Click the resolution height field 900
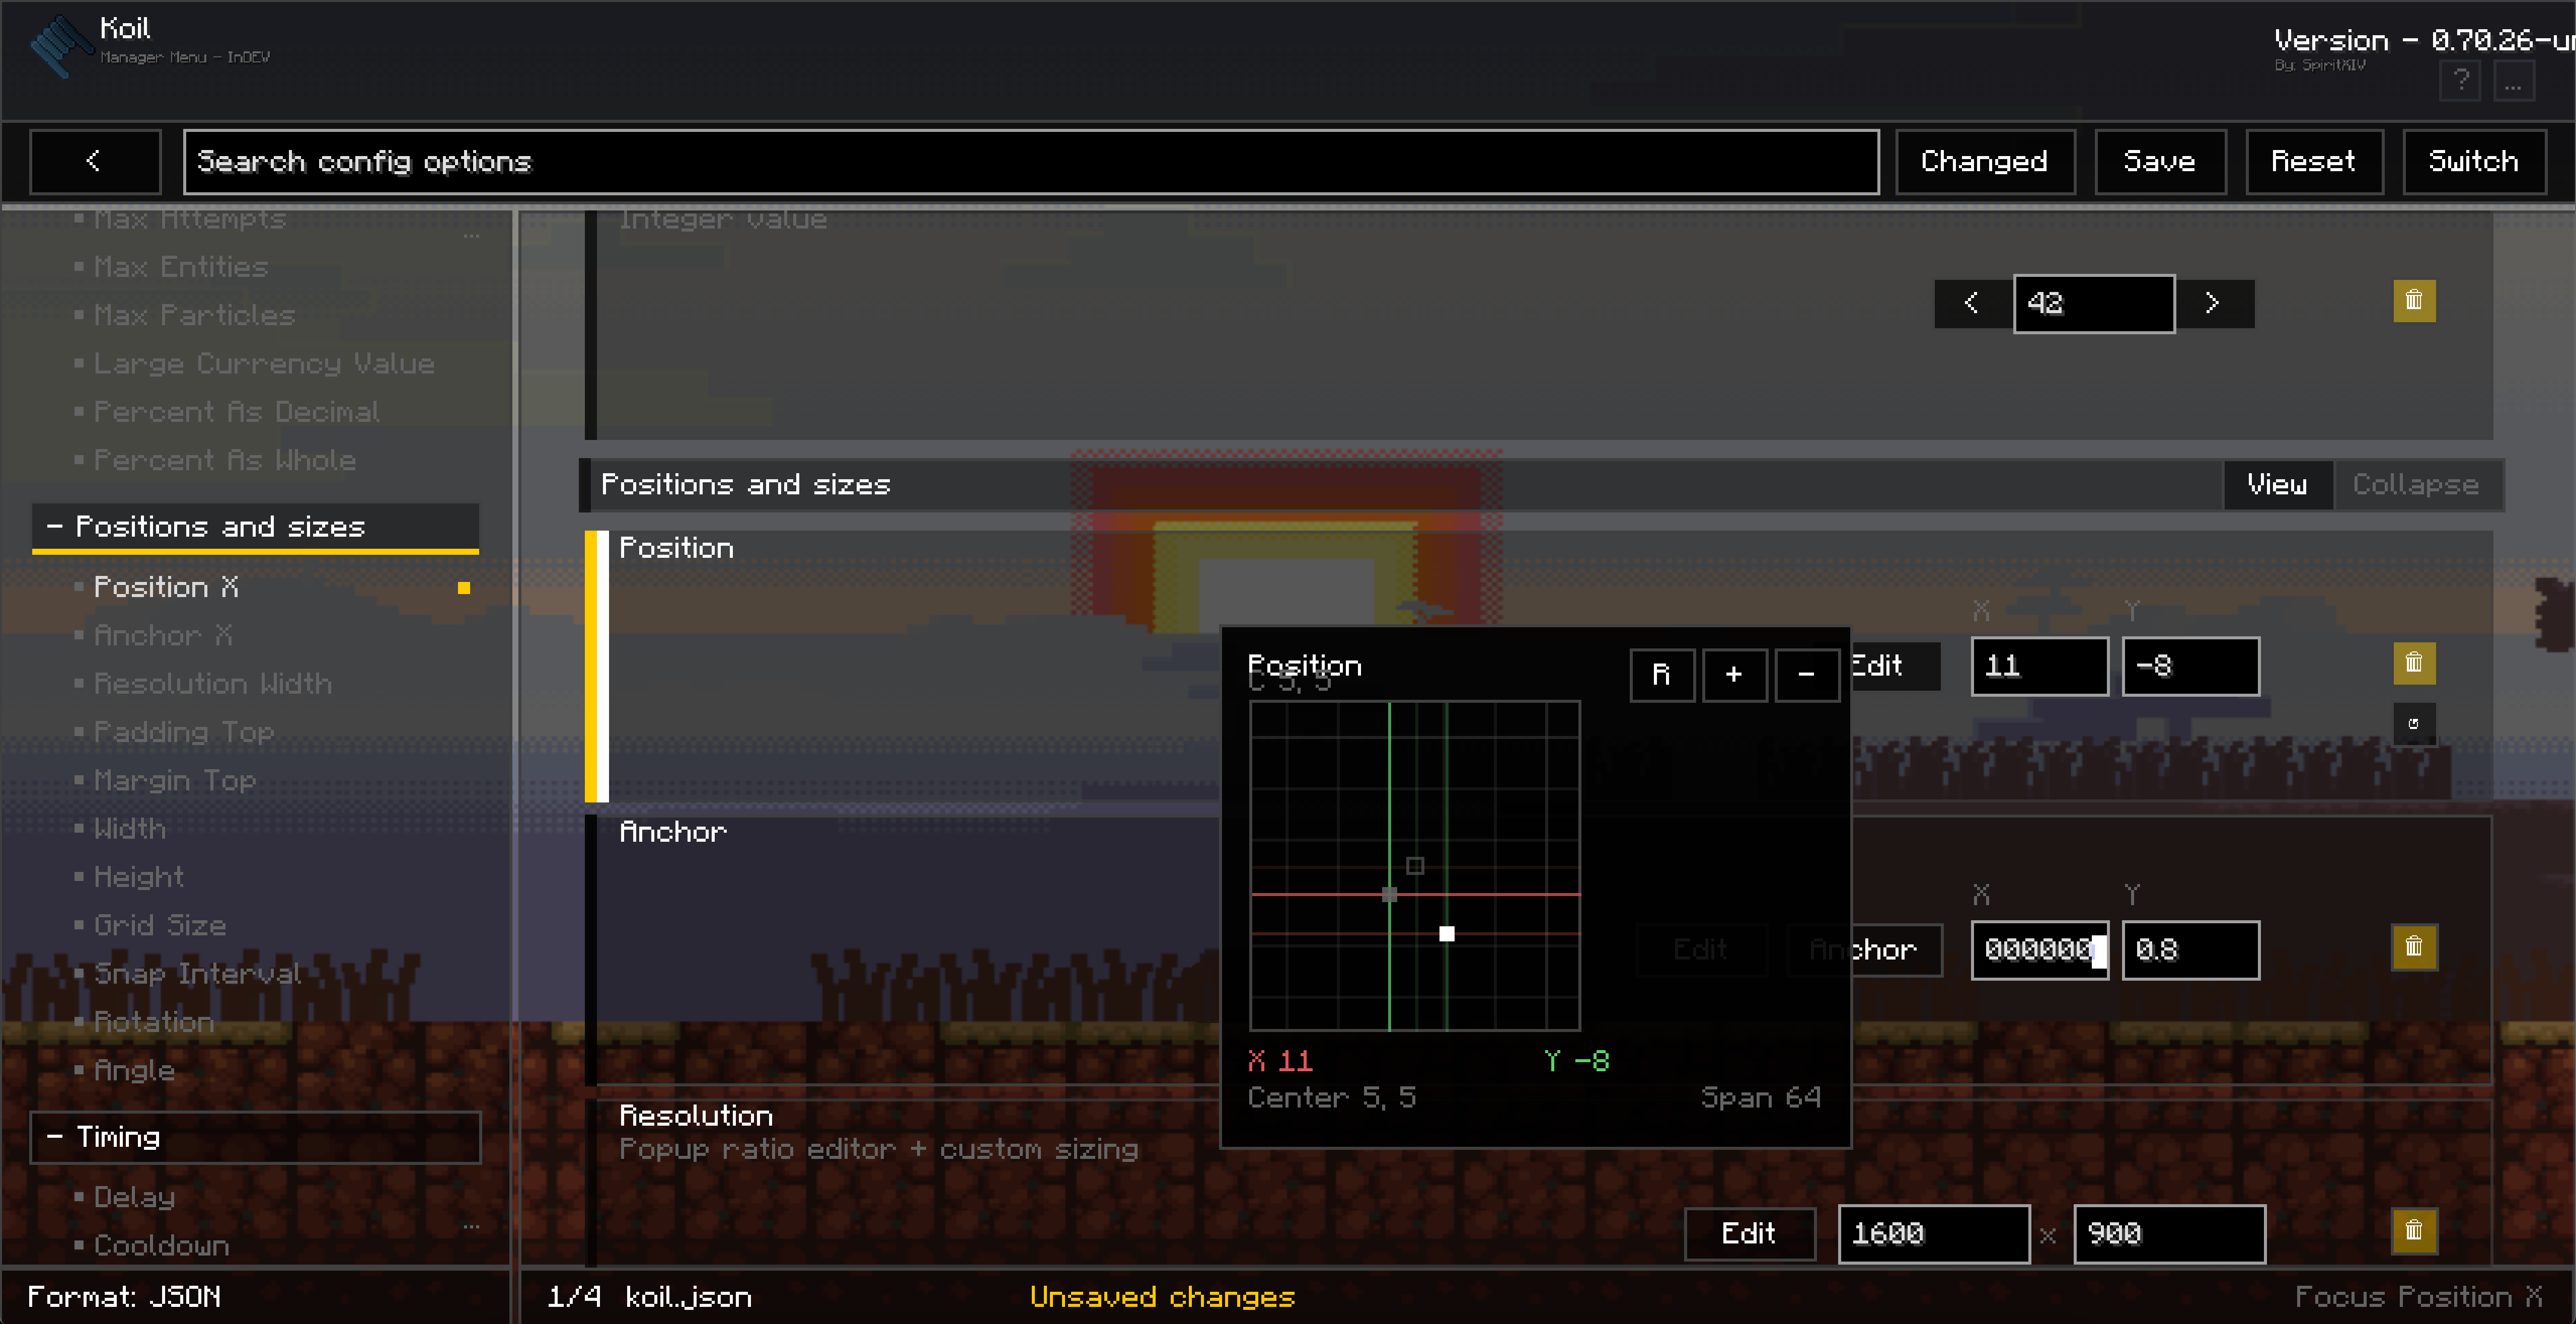Viewport: 2576px width, 1324px height. pos(2170,1234)
